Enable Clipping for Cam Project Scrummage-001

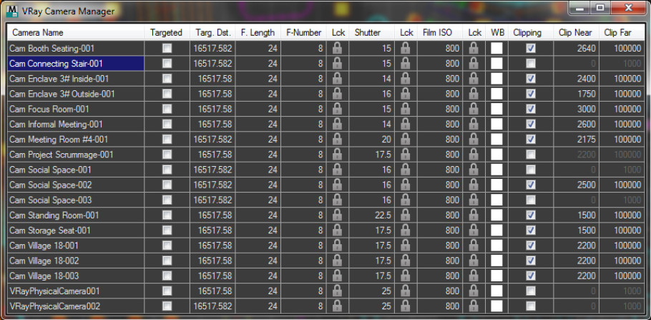click(531, 155)
